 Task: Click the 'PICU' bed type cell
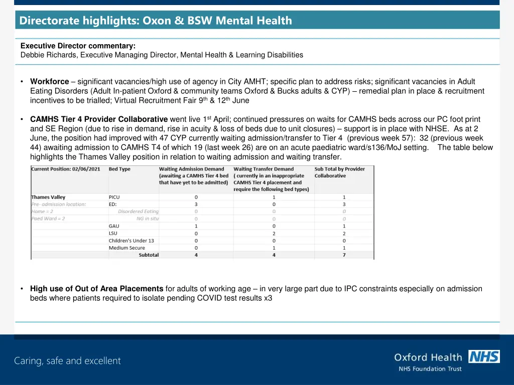[x=114, y=197]
